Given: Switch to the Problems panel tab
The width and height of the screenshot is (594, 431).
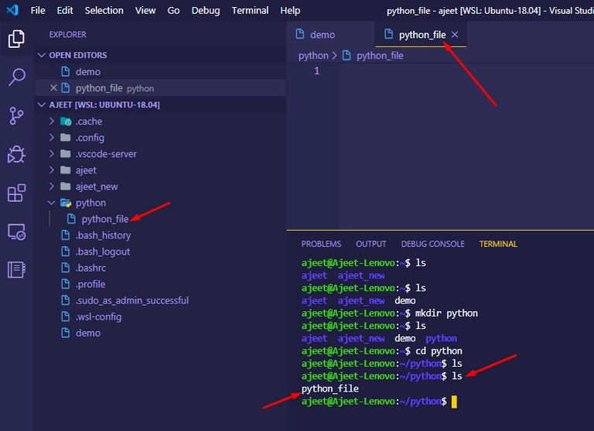Looking at the screenshot, I should click(x=321, y=244).
